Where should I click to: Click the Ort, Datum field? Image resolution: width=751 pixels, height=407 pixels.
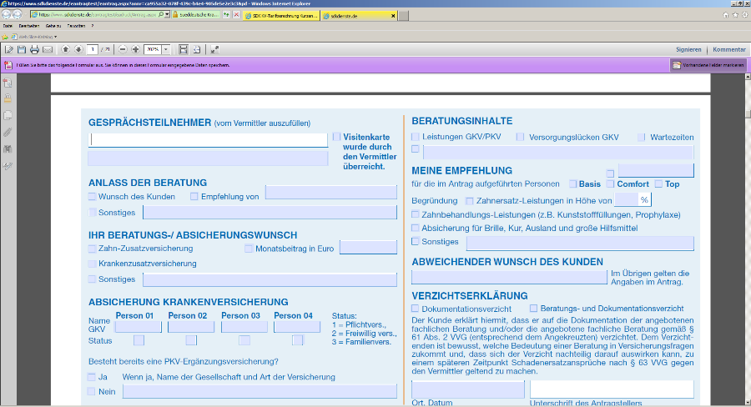tap(468, 389)
